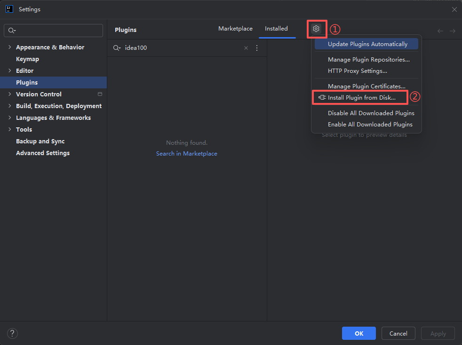Choose Manage Plugin Repositories option
The image size is (462, 345).
pyautogui.click(x=368, y=60)
